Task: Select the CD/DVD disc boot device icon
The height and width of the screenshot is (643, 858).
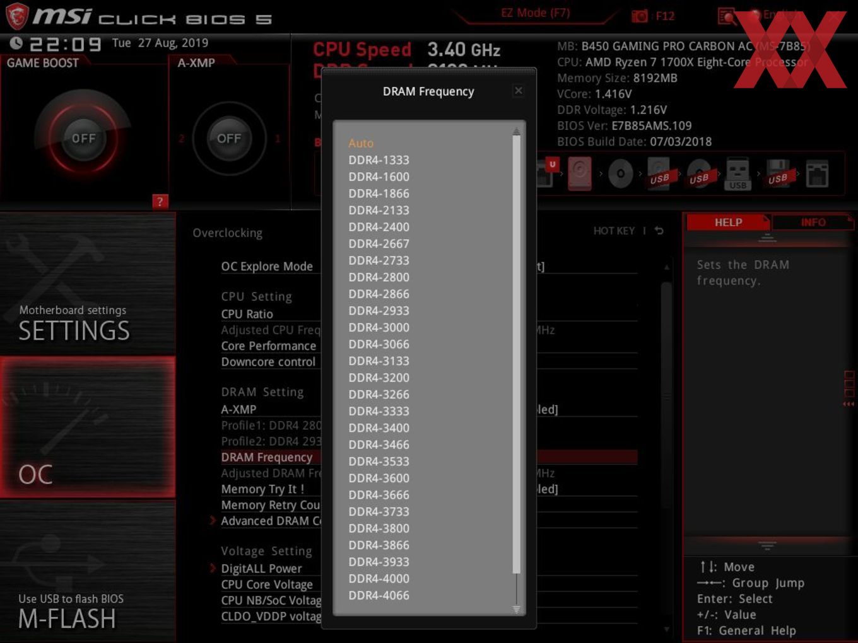Action: point(620,173)
